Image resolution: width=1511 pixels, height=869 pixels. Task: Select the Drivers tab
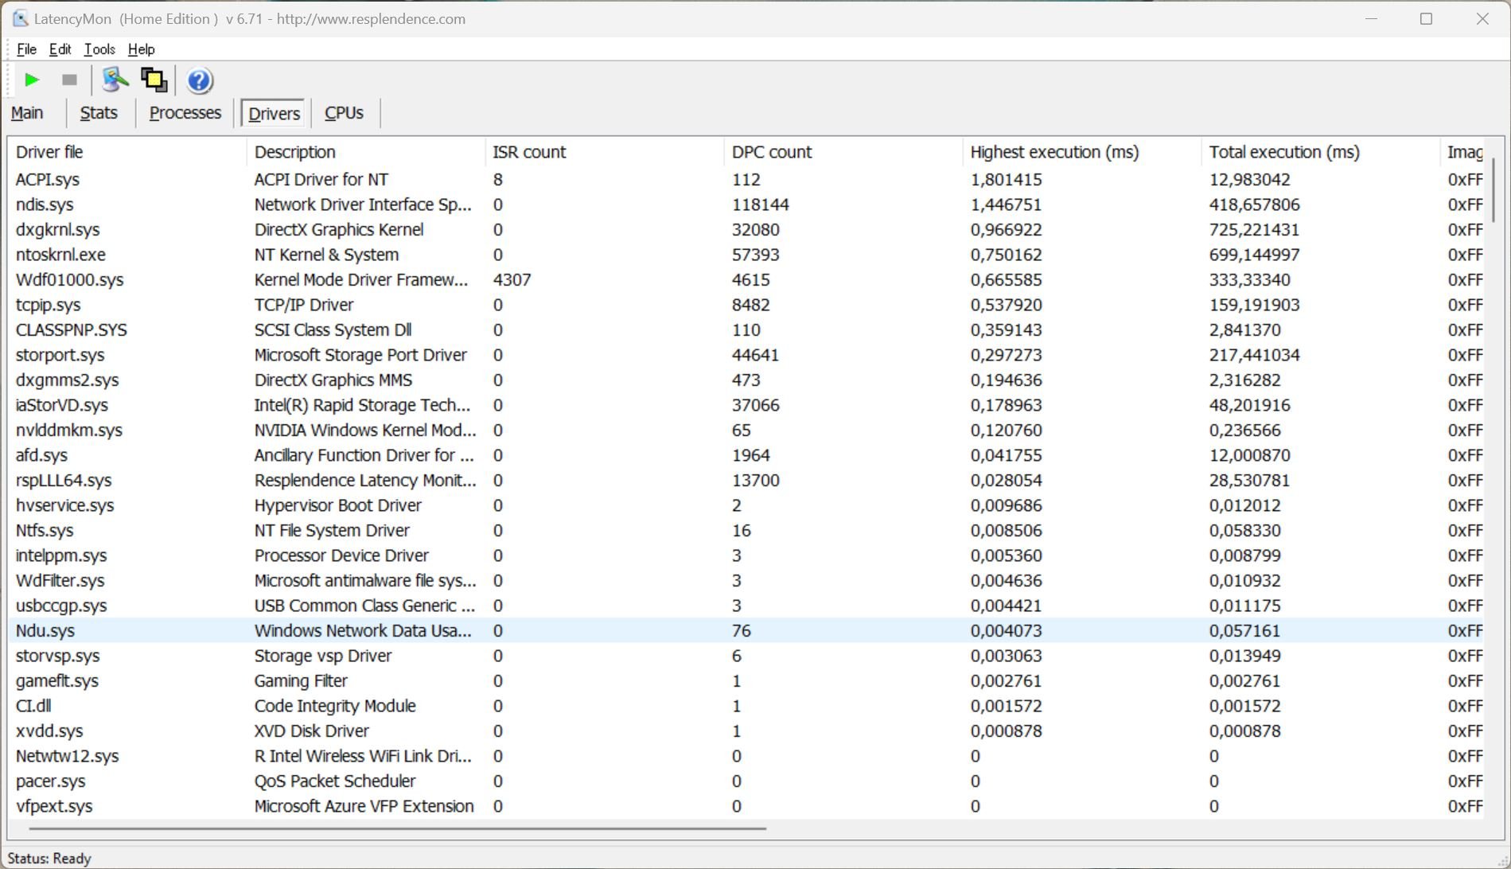pyautogui.click(x=274, y=113)
